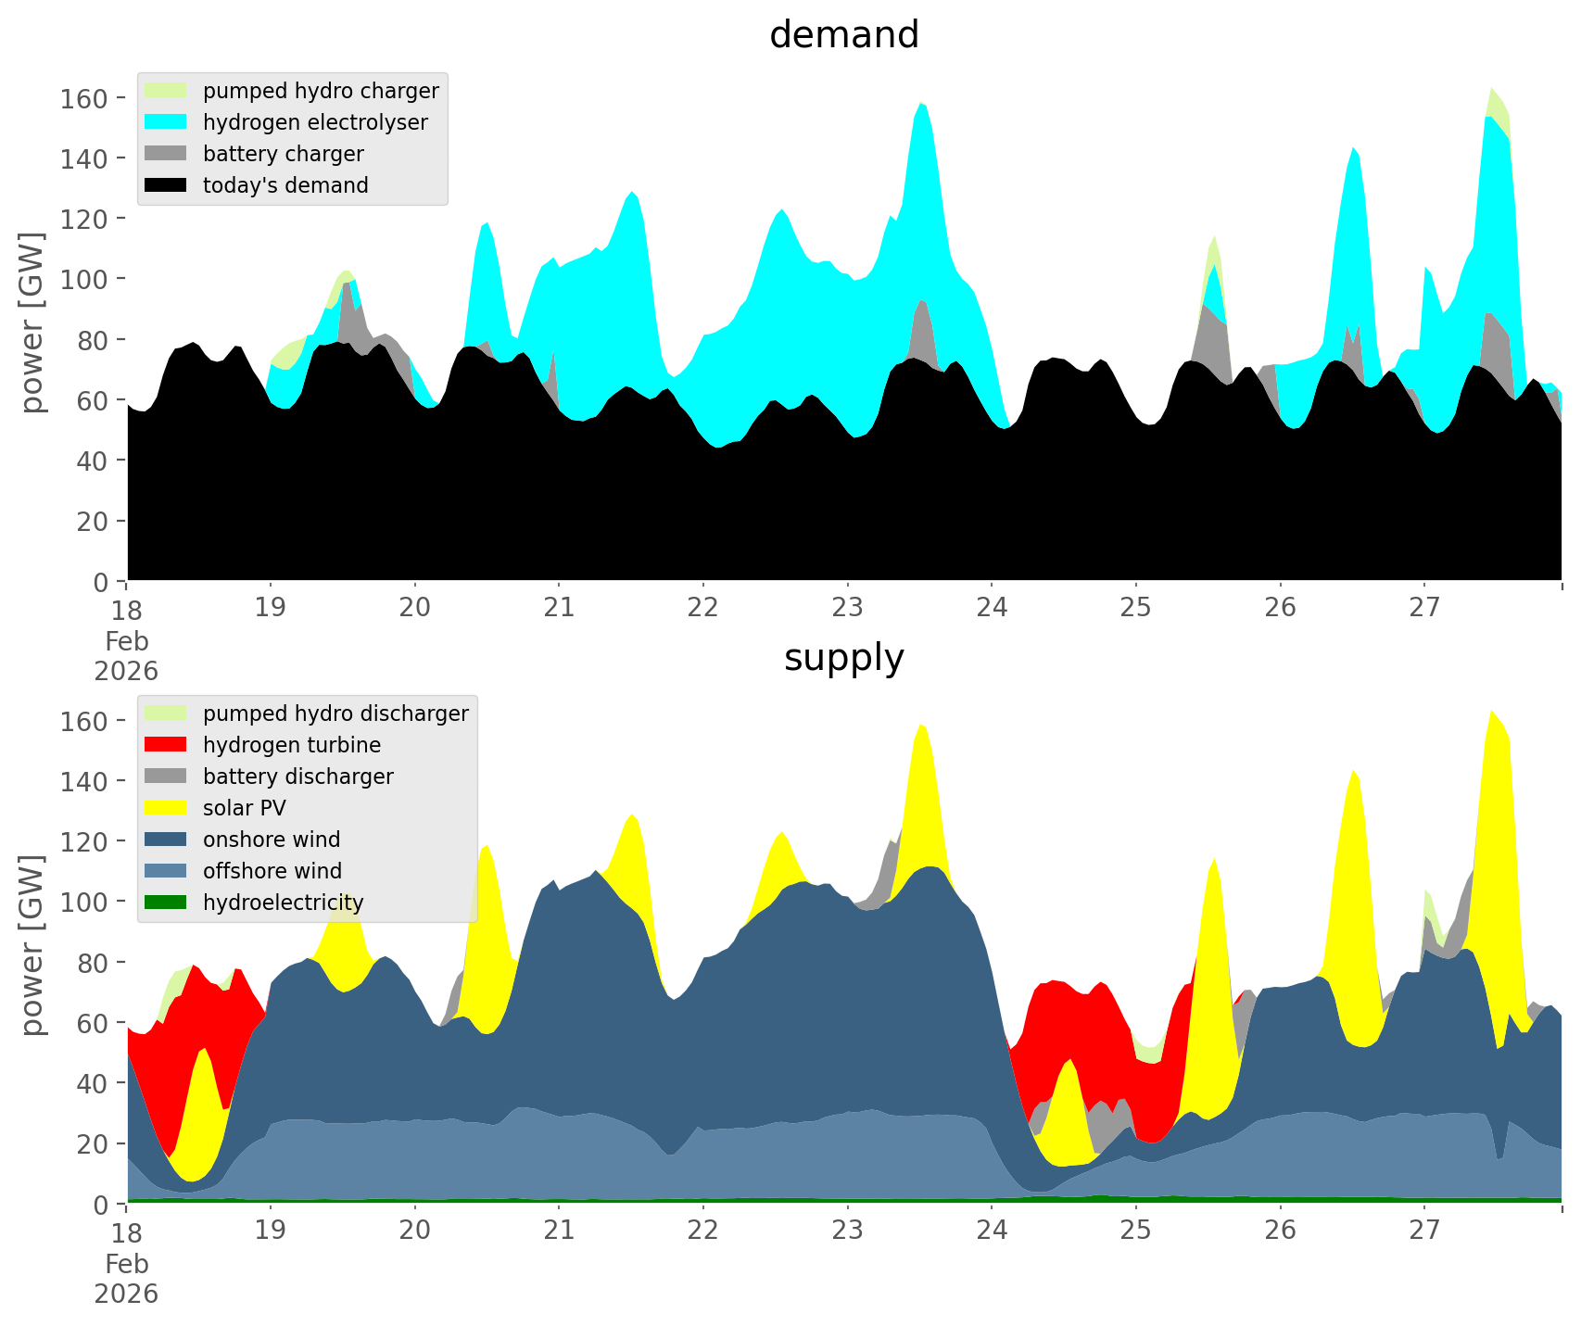
Task: Click the "18 Feb 2026" label under demand chart
Action: pyautogui.click(x=126, y=640)
